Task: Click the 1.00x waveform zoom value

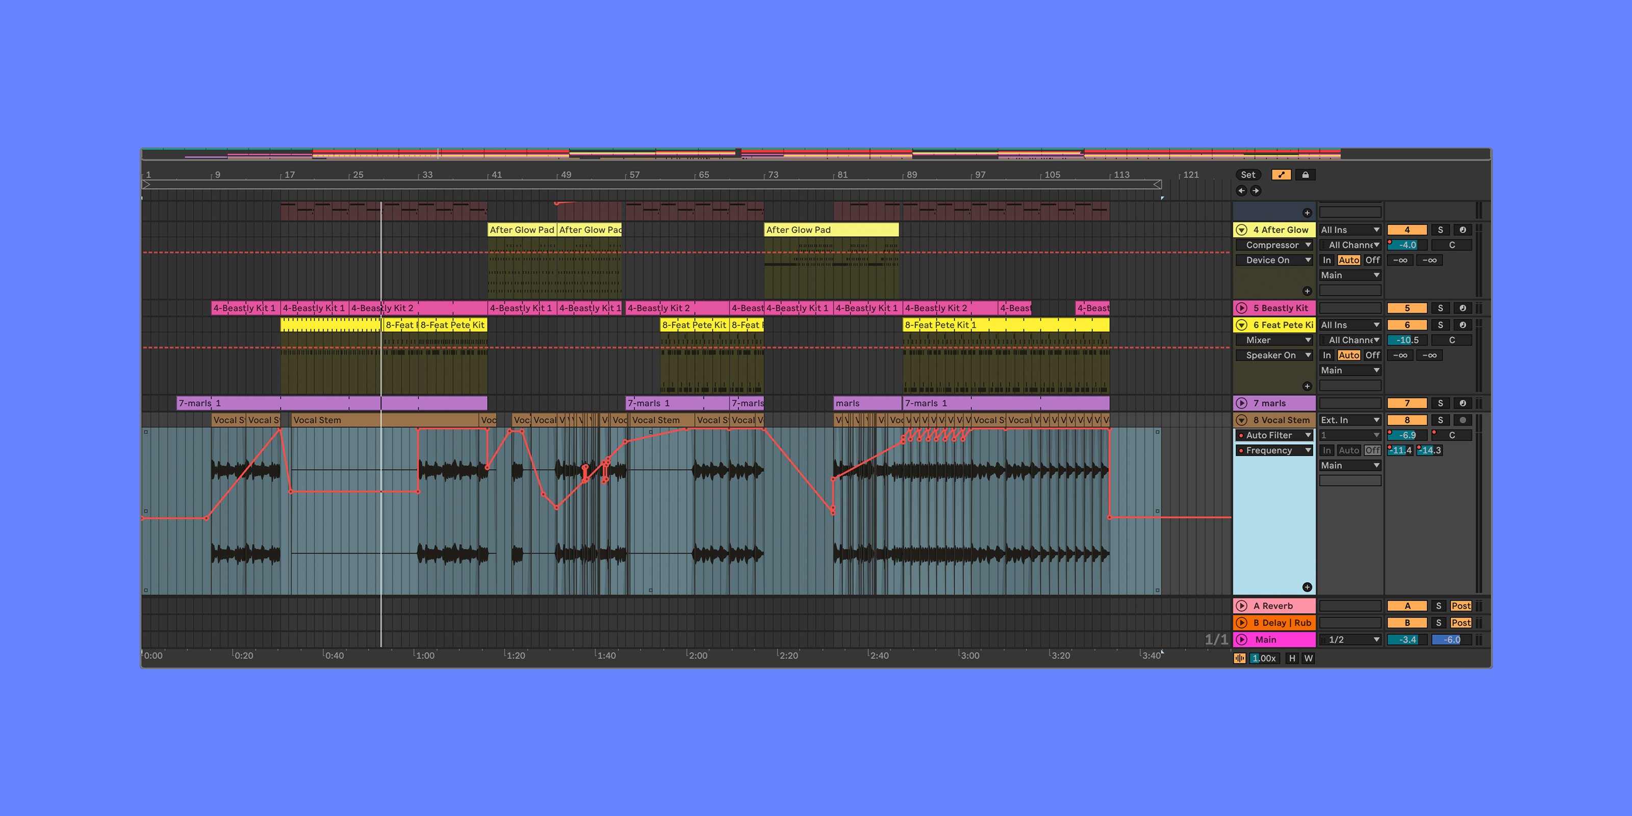Action: pos(1264,658)
